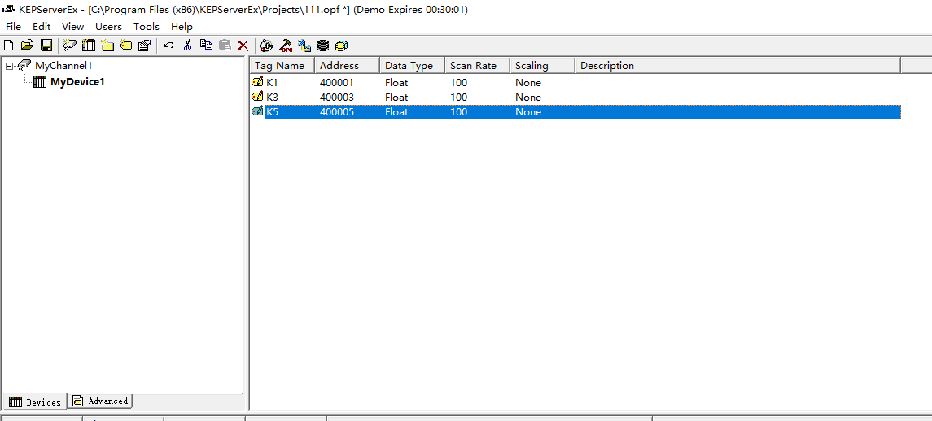Image resolution: width=932 pixels, height=421 pixels.
Task: Delete selection with the red X icon
Action: (x=243, y=46)
